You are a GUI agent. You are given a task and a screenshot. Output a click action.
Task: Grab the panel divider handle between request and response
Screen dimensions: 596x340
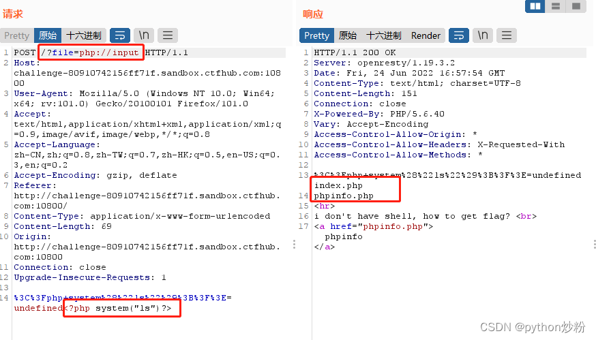pos(294,244)
